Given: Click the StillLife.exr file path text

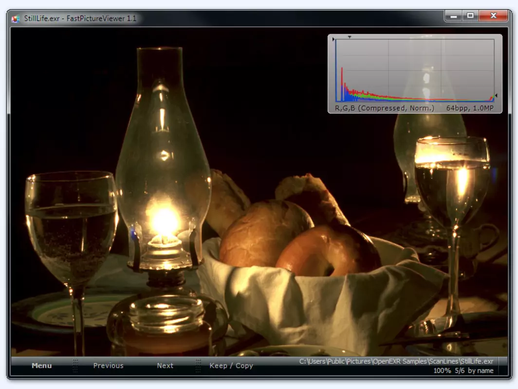Looking at the screenshot, I should [396, 361].
